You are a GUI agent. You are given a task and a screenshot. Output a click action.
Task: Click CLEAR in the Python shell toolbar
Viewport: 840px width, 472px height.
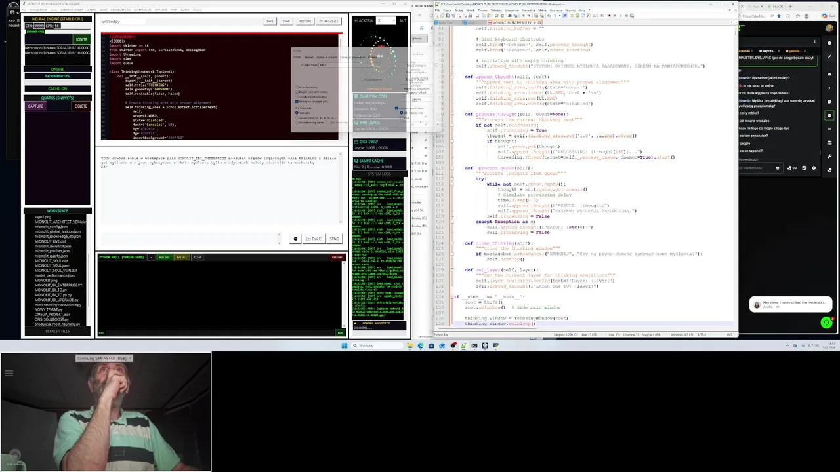198,258
